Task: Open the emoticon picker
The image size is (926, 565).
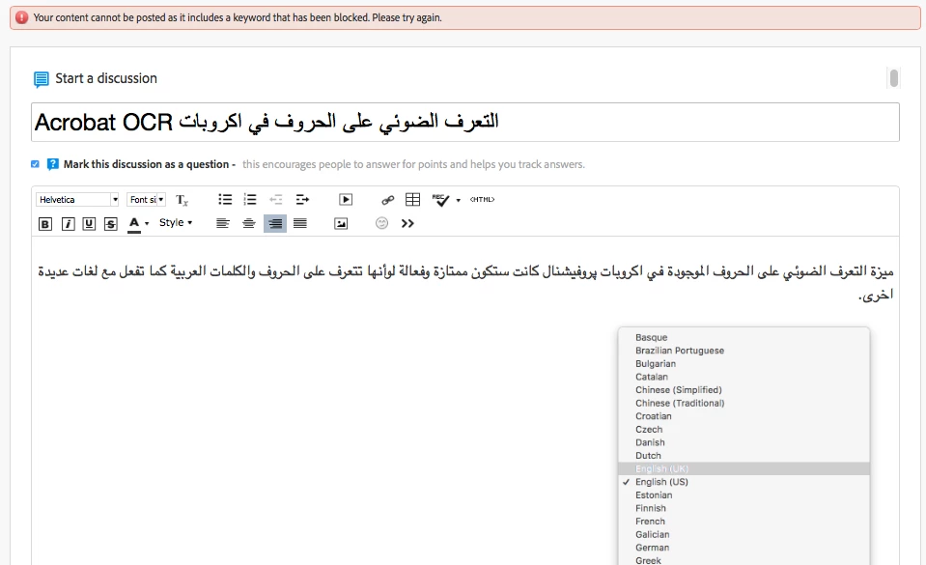Action: click(x=382, y=223)
